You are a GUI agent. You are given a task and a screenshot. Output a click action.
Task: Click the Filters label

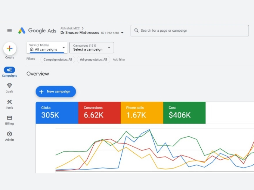tap(30, 59)
